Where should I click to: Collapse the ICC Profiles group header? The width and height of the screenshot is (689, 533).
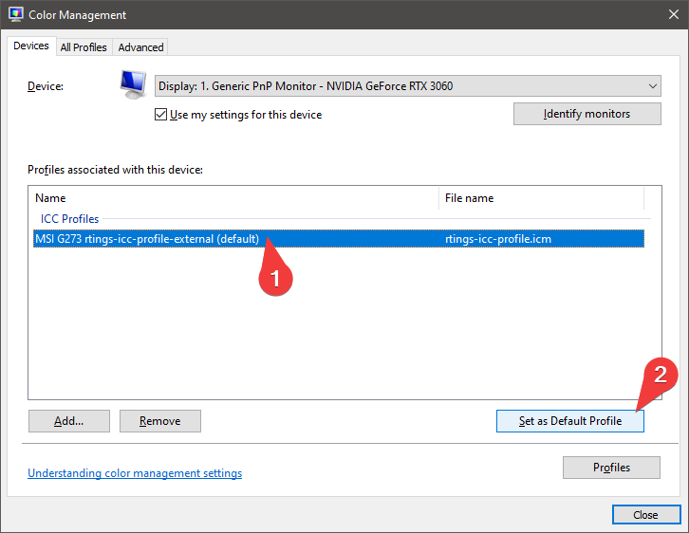coord(69,219)
